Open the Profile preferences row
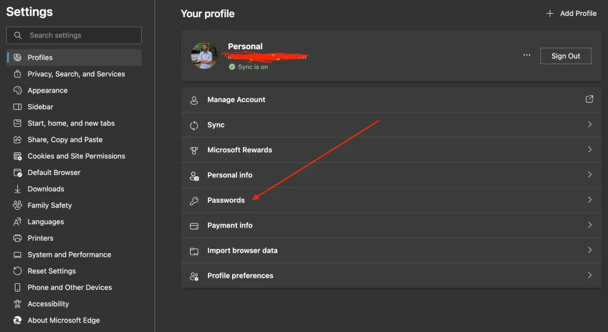The width and height of the screenshot is (608, 332). (x=391, y=276)
